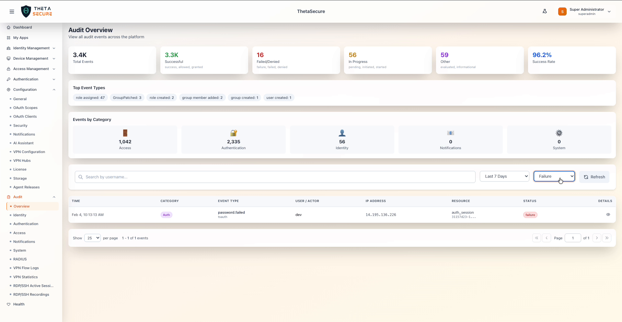
Task: Click the Refresh button
Action: (594, 177)
